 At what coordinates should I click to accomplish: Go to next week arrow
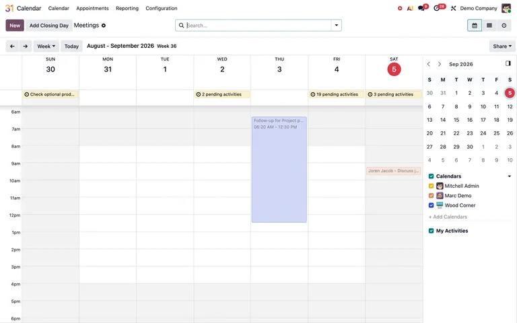click(26, 46)
